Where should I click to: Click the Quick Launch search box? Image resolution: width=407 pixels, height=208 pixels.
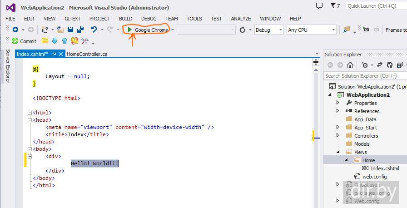pyautogui.click(x=375, y=6)
